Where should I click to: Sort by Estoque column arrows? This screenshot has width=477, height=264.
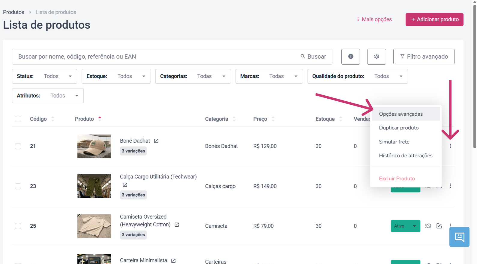[x=340, y=119]
